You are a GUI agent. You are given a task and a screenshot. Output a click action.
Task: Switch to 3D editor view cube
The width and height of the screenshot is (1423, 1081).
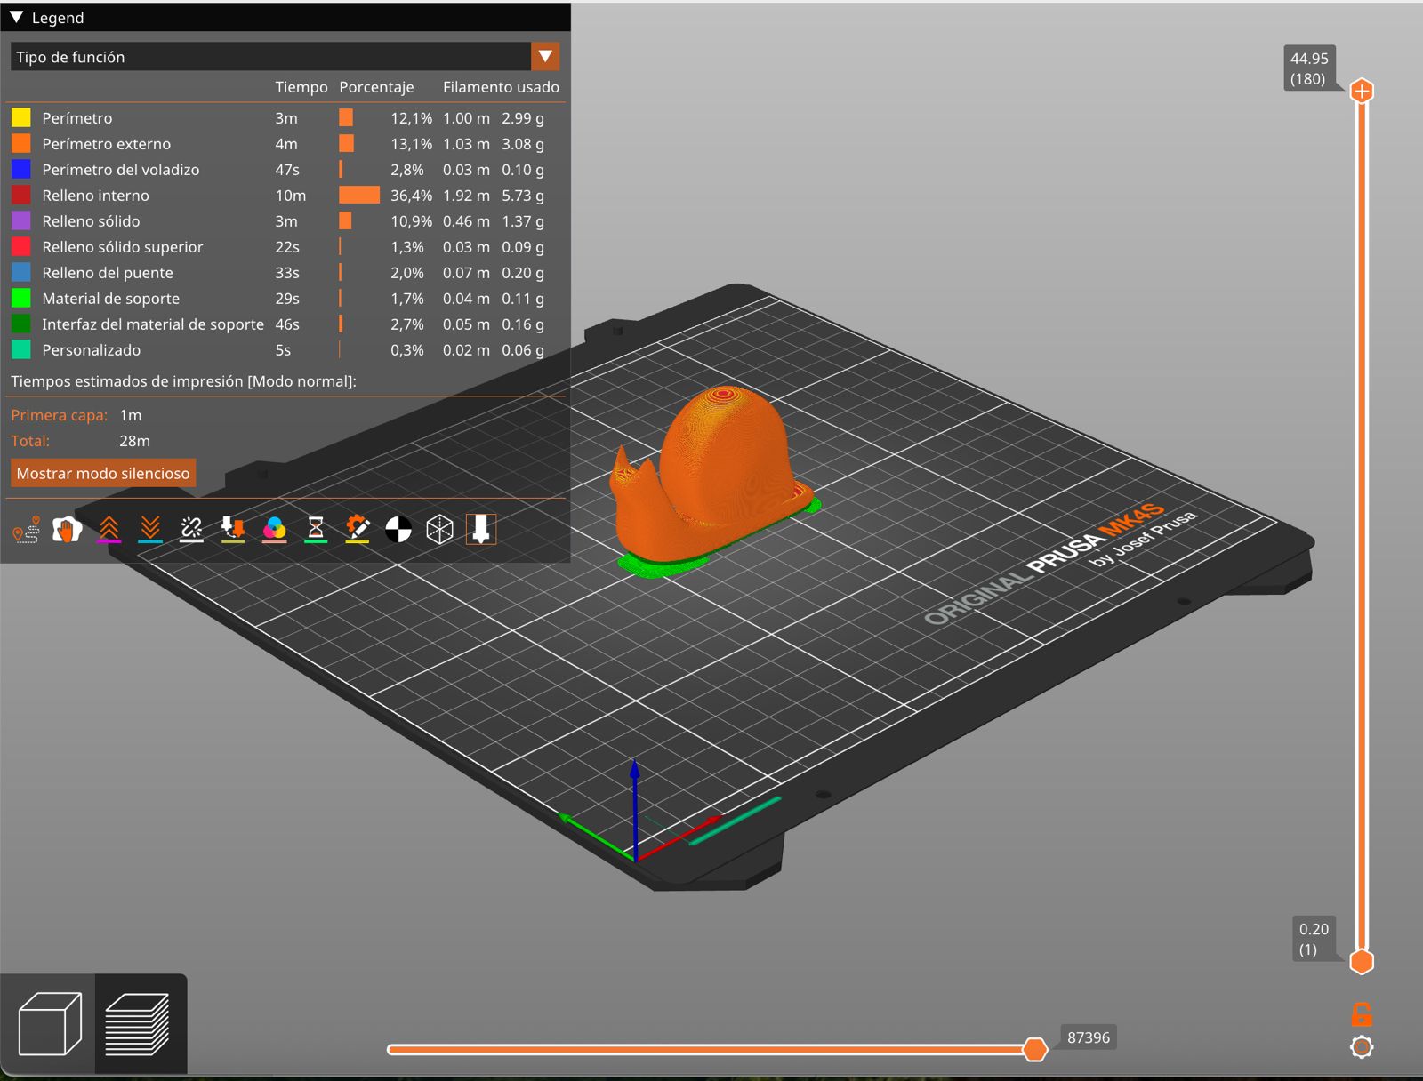click(x=50, y=1024)
